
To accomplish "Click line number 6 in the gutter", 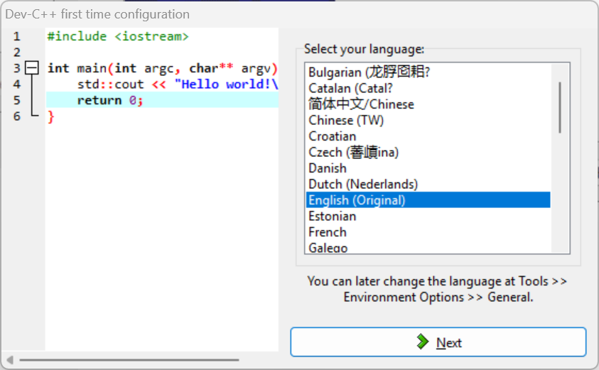I will click(17, 116).
